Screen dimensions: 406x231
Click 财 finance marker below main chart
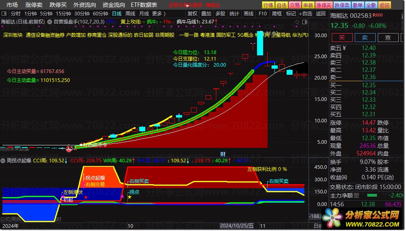pyautogui.click(x=223, y=154)
